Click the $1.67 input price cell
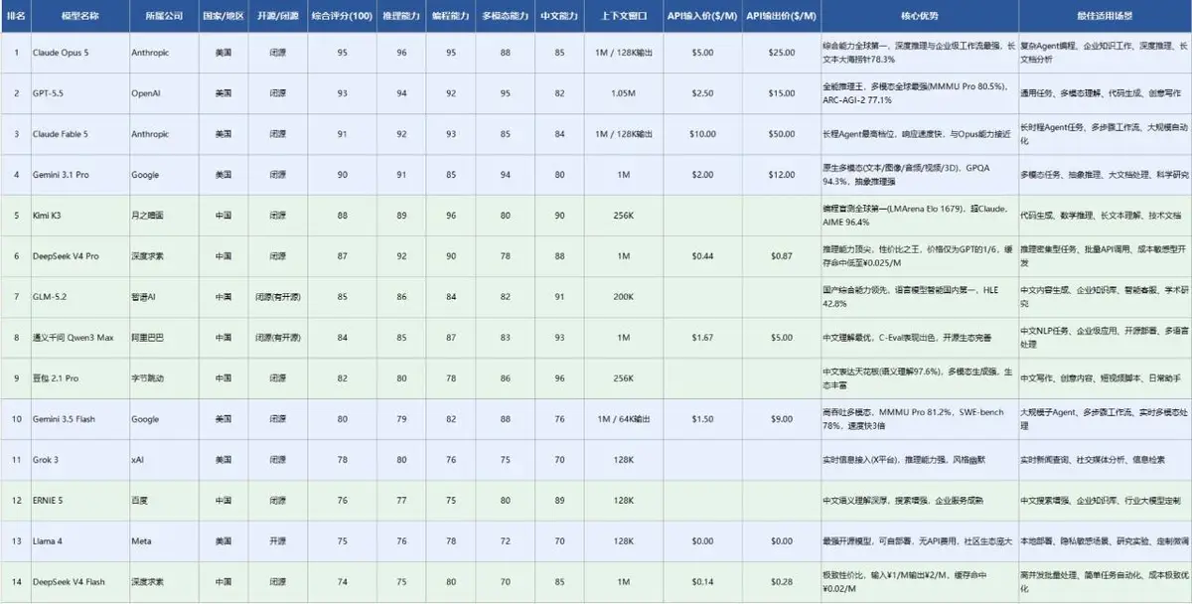Image resolution: width=1192 pixels, height=604 pixels. point(701,338)
